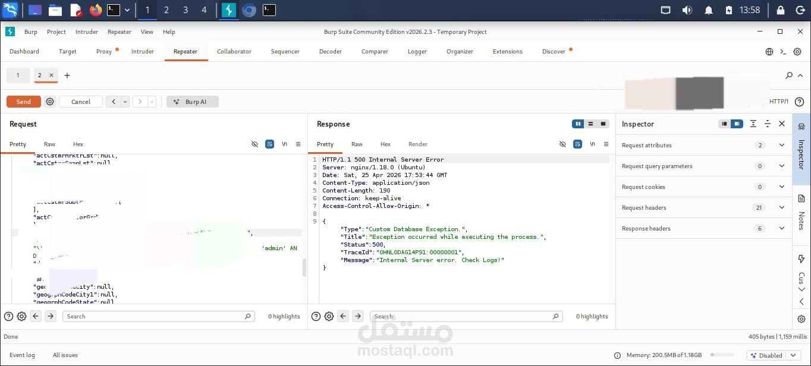
Task: Open the text editor panel icon
Action: [x=76, y=10]
